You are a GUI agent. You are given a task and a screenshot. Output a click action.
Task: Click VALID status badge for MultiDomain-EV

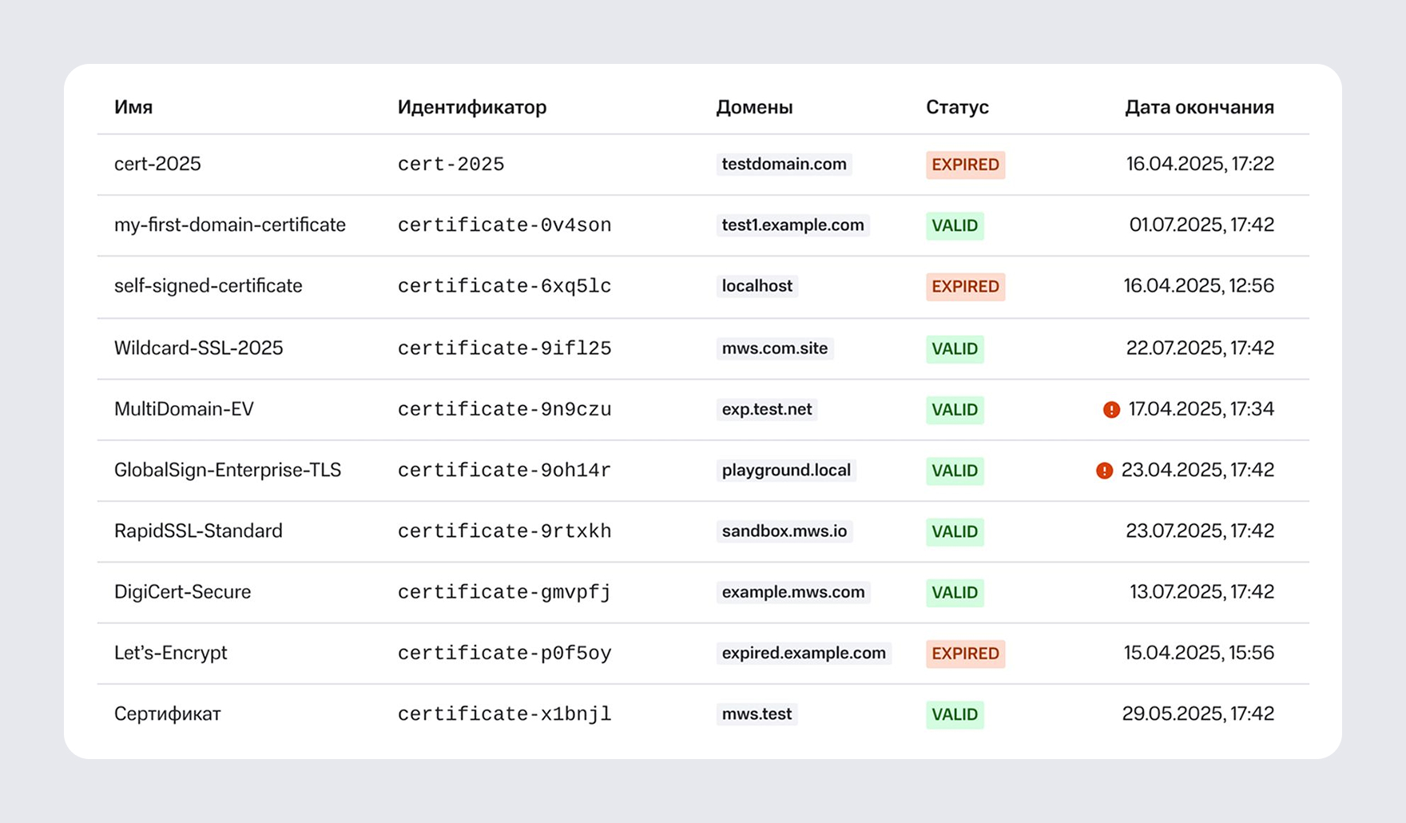pos(955,410)
